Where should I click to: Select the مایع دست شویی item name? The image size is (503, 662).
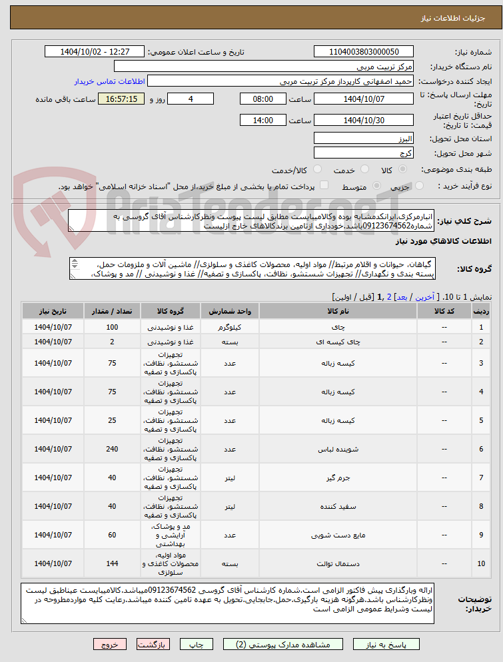(x=338, y=535)
